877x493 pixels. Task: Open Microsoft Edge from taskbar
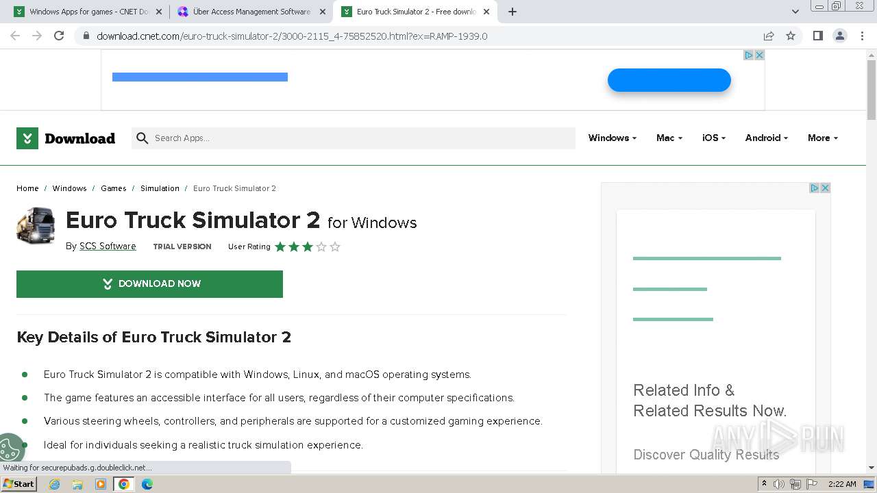(147, 484)
